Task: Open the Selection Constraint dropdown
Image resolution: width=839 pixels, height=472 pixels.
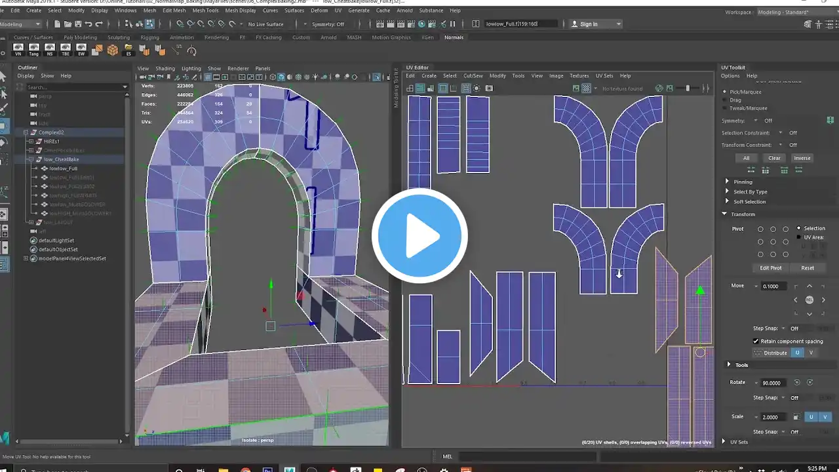Action: (x=780, y=133)
